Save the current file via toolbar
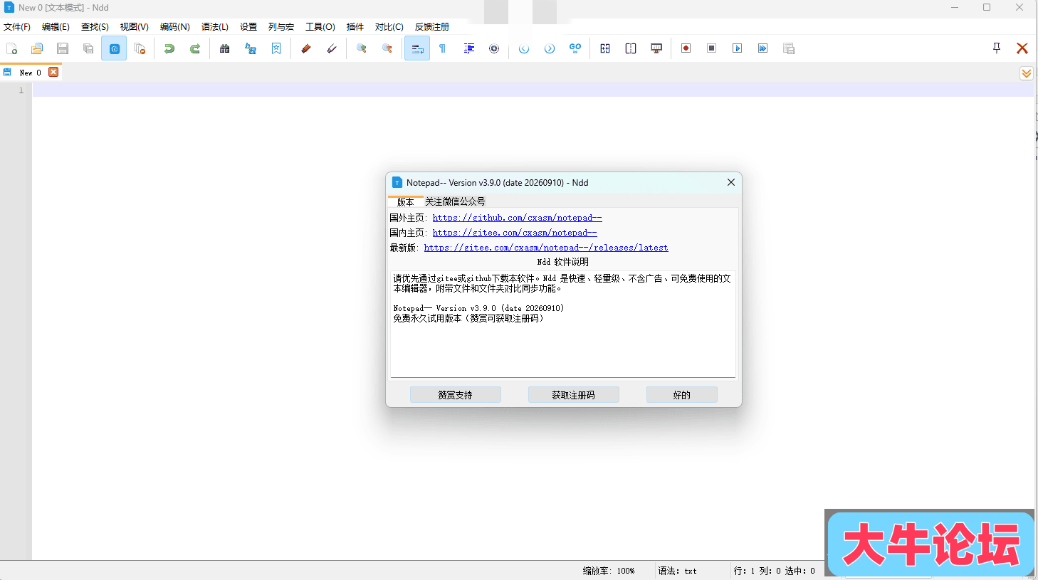 click(63, 48)
